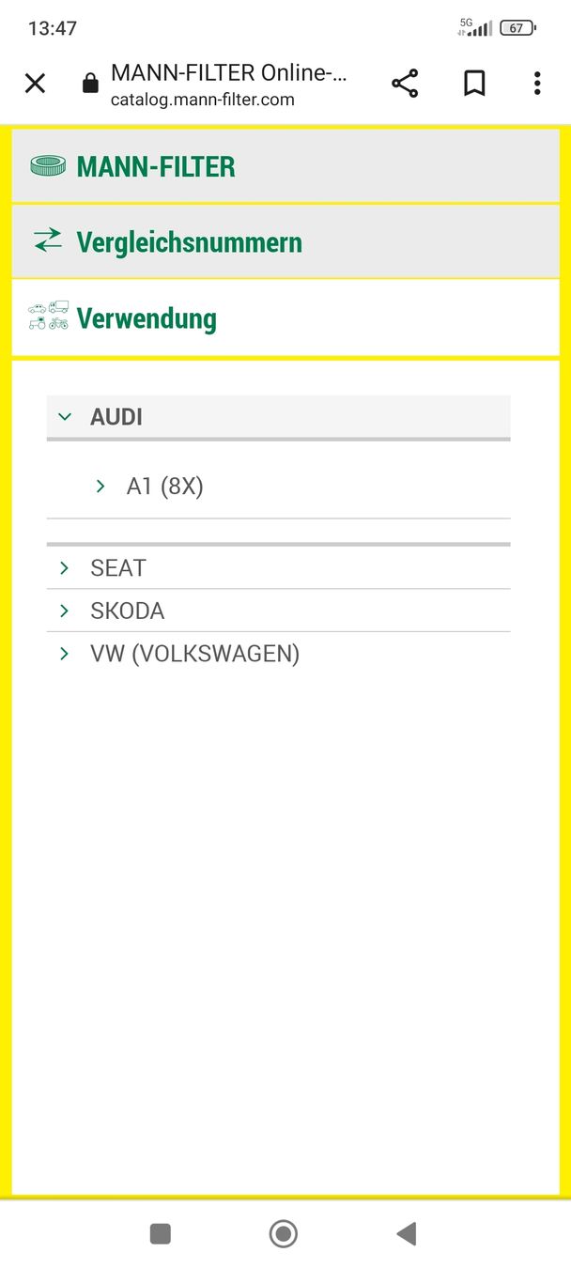Tap the lock icon for site info

[90, 84]
